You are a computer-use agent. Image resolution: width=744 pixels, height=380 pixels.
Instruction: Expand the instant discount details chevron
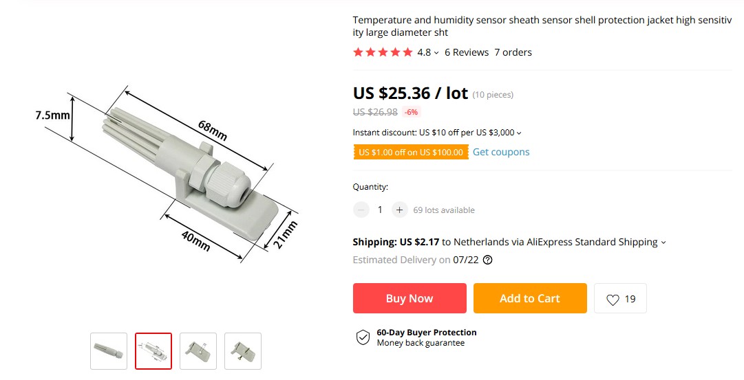(519, 133)
